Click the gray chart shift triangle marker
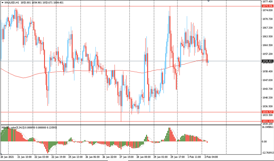This screenshot has height=161, width=274. coord(209,1)
